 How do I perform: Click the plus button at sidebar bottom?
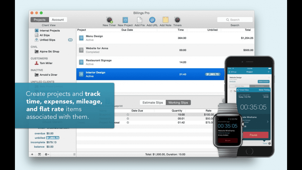point(32,154)
